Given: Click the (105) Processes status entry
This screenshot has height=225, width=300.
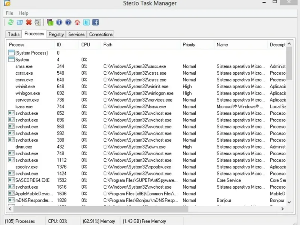Looking at the screenshot, I should (x=20, y=221).
